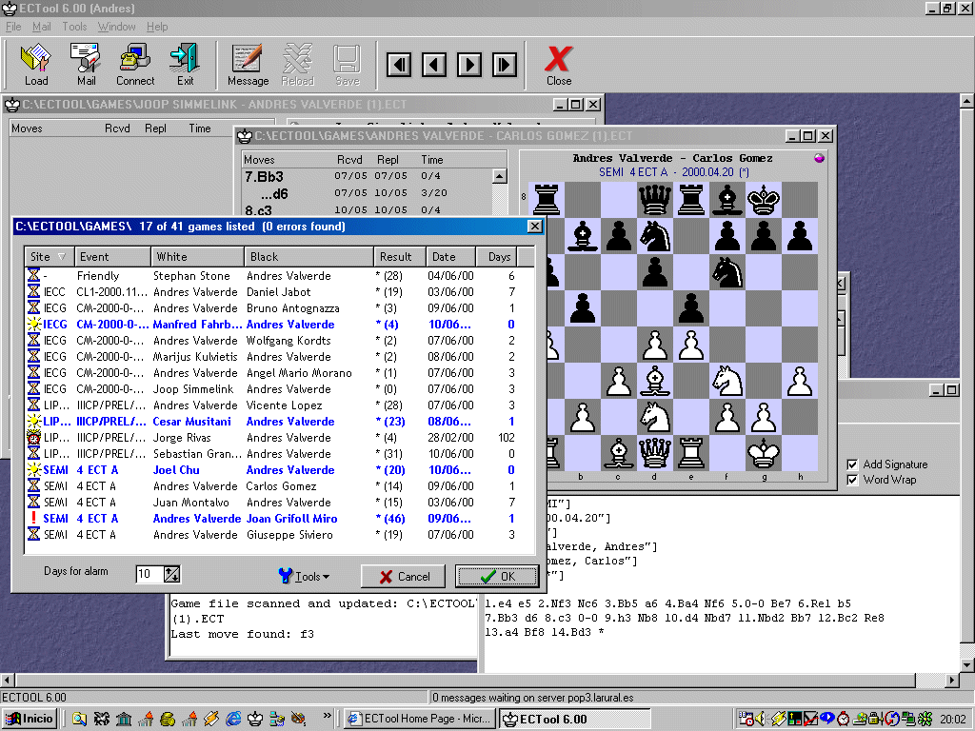Image resolution: width=975 pixels, height=731 pixels.
Task: Click the white knight on f3
Action: click(x=727, y=381)
